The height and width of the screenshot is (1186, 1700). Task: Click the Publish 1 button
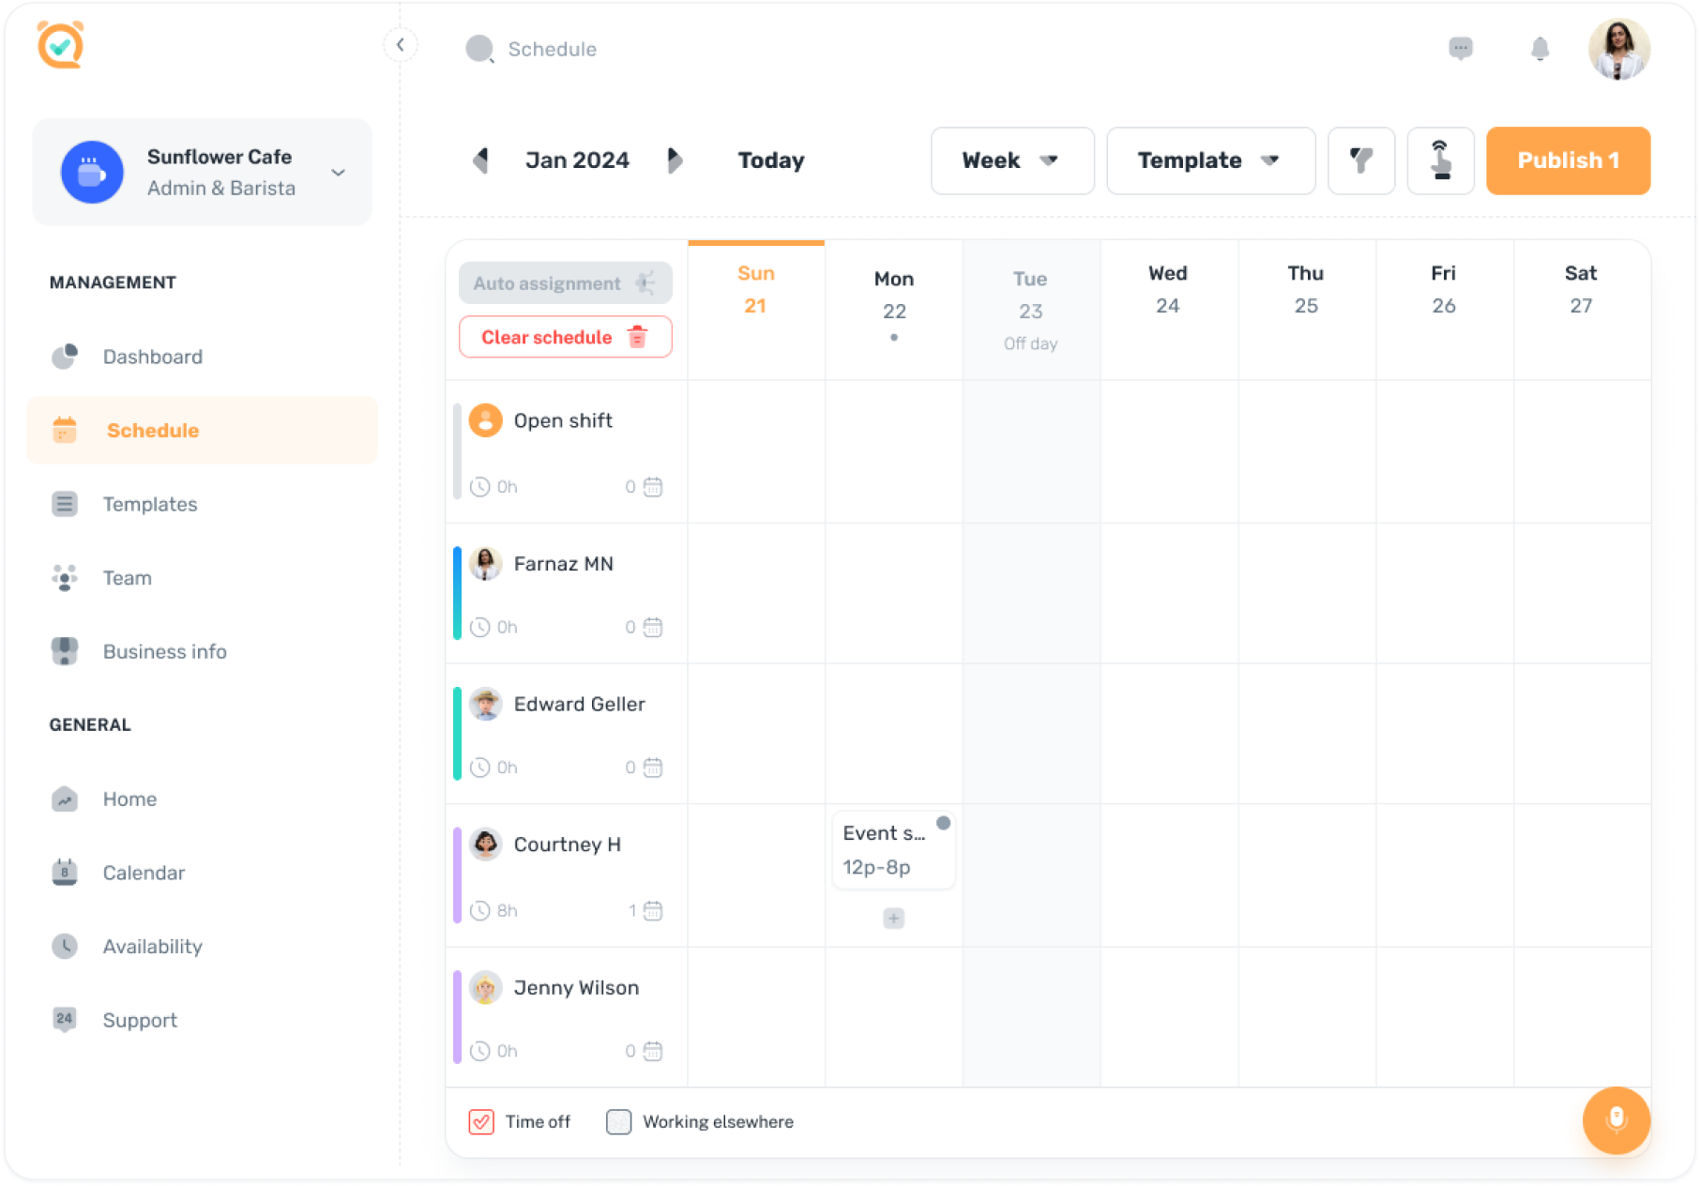coord(1568,160)
